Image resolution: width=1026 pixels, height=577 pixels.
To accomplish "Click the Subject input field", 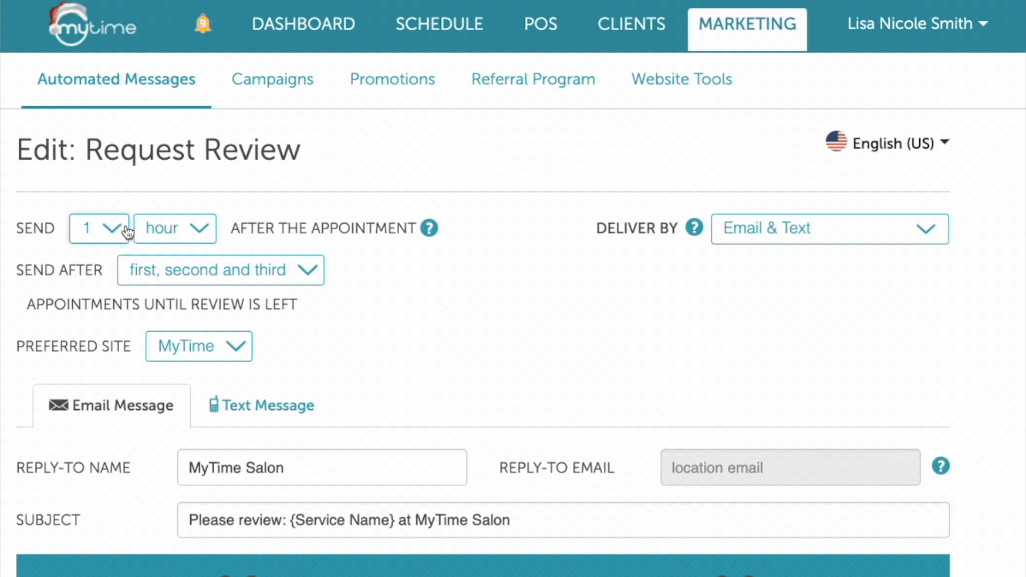I will (563, 520).
